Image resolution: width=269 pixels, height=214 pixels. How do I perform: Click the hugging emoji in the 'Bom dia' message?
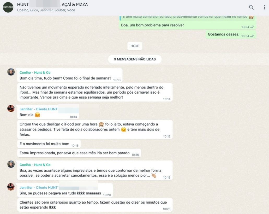point(37,115)
